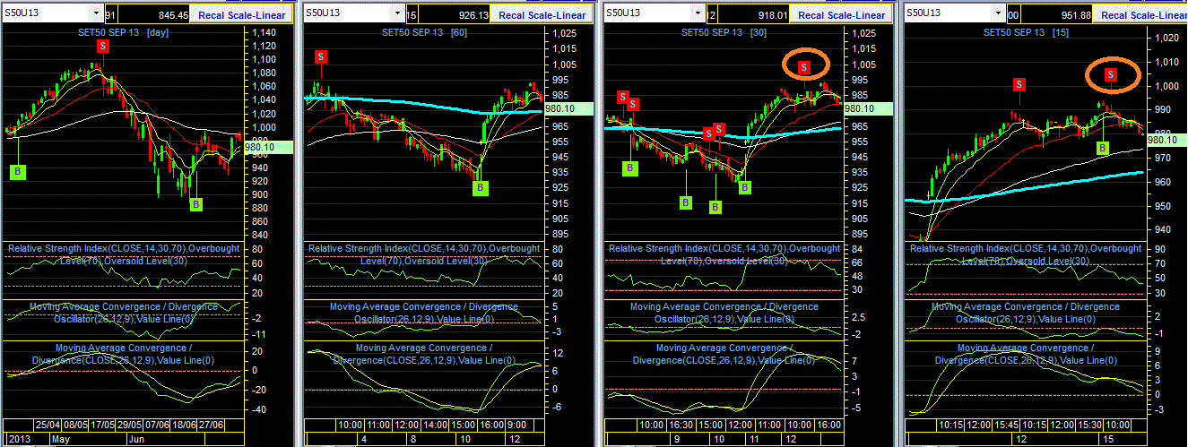This screenshot has height=447, width=1188.
Task: Click the 1,020 price level on the [15] chart scale
Action: click(x=1166, y=39)
